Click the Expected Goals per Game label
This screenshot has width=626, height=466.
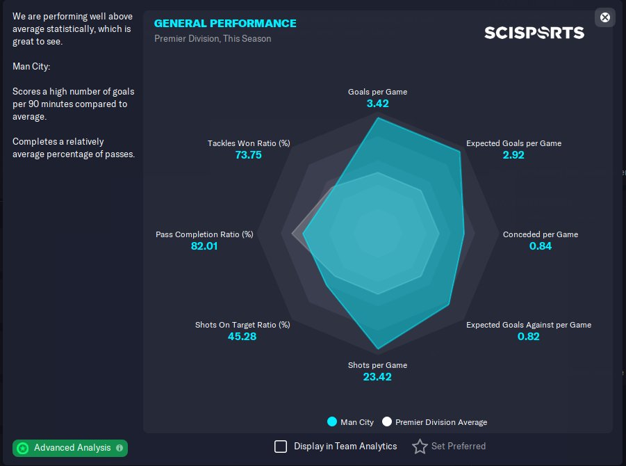[513, 143]
